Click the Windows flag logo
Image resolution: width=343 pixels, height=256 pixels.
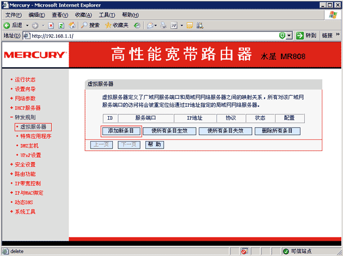click(333, 15)
